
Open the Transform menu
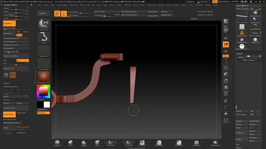coord(199,5)
